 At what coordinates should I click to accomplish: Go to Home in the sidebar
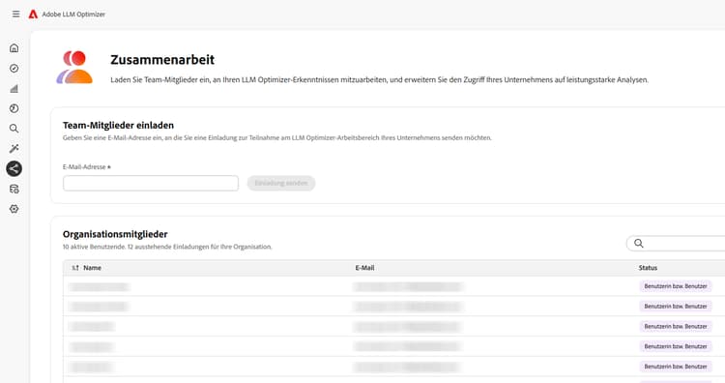coord(14,48)
